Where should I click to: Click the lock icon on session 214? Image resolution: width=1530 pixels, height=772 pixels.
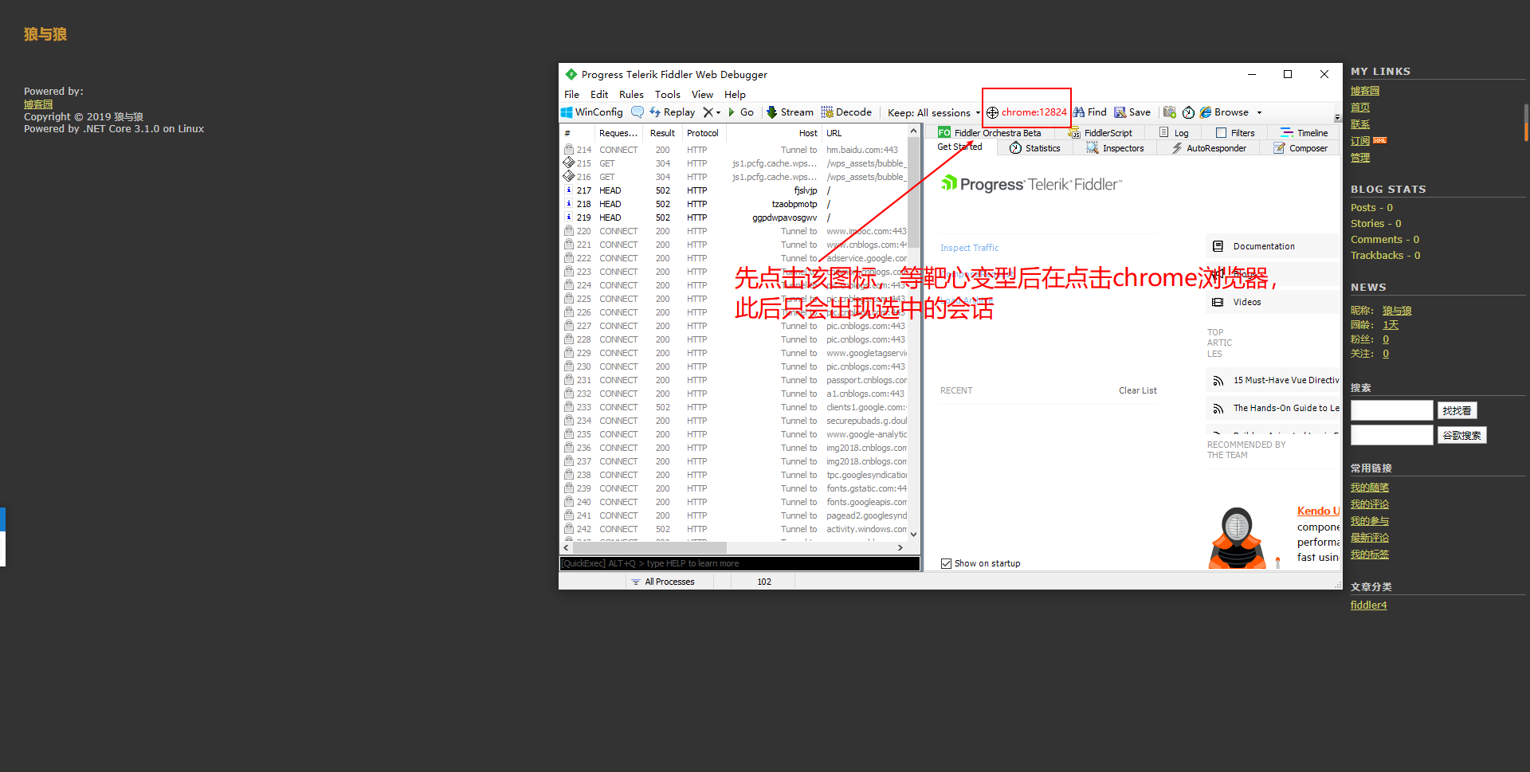pos(569,150)
